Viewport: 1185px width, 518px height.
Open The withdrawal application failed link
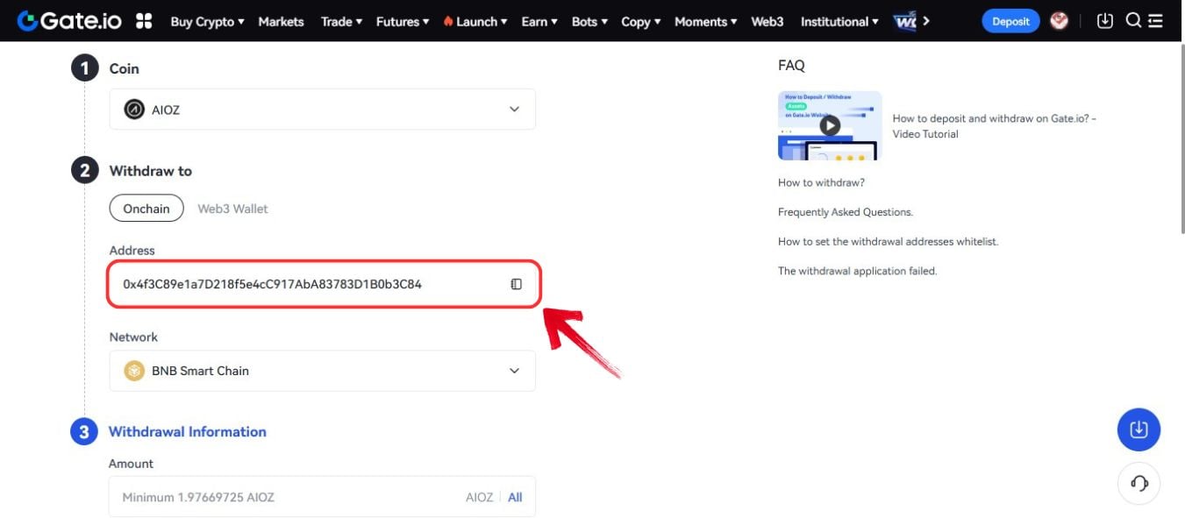pyautogui.click(x=858, y=271)
